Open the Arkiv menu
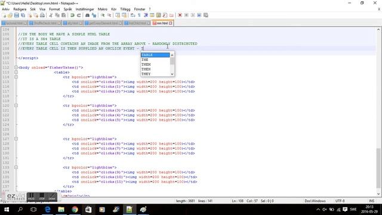Screen dimensions: 382x215 point(5,9)
